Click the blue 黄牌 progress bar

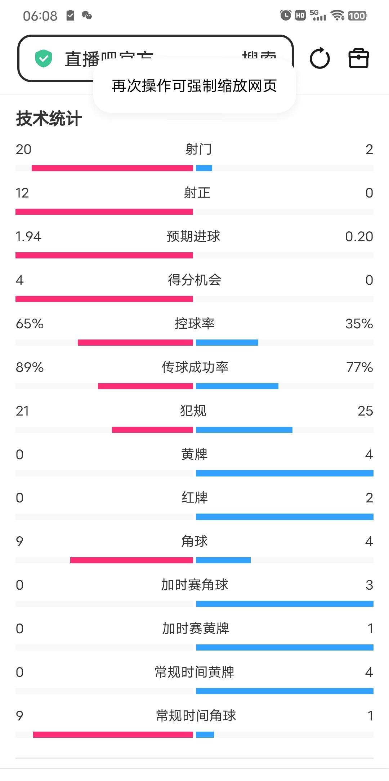(285, 473)
